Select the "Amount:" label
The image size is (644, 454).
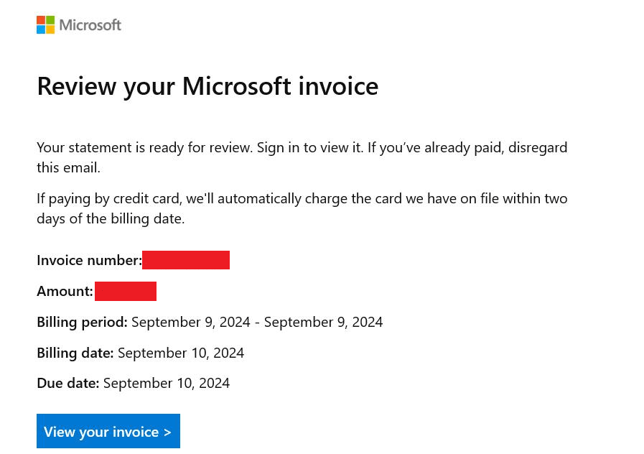coord(65,291)
